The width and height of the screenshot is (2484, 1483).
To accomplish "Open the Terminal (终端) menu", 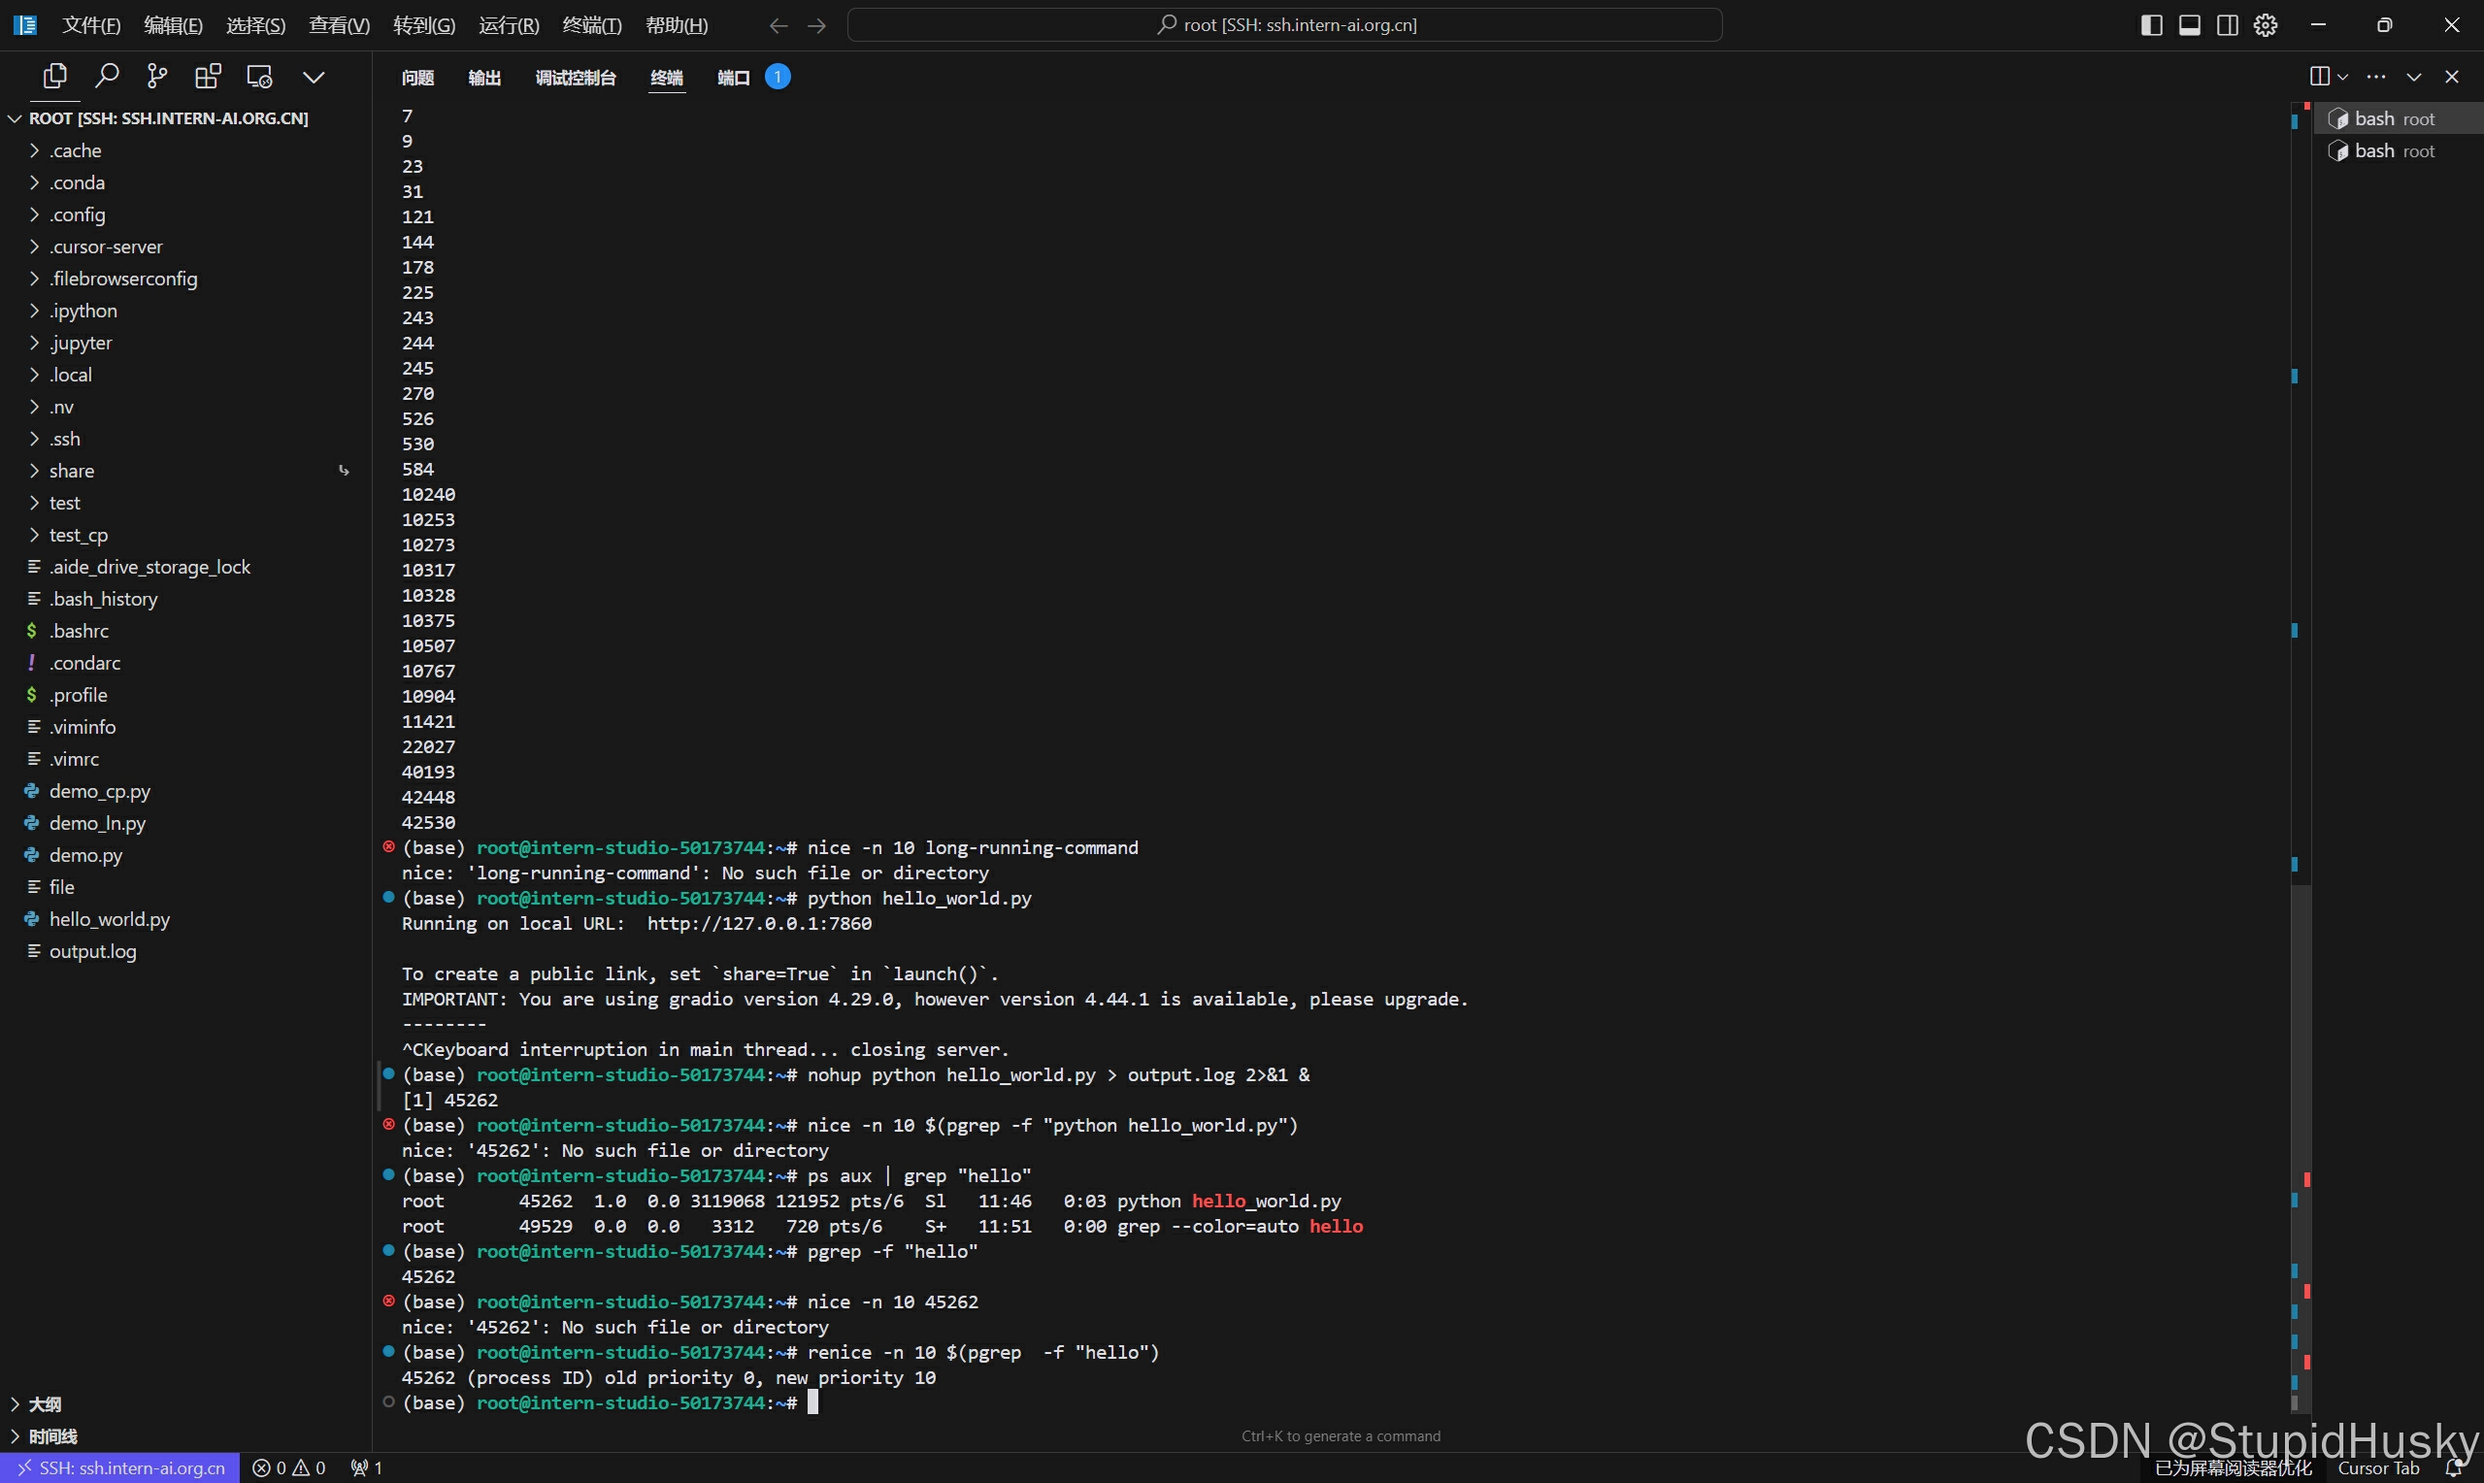I will pos(591,25).
